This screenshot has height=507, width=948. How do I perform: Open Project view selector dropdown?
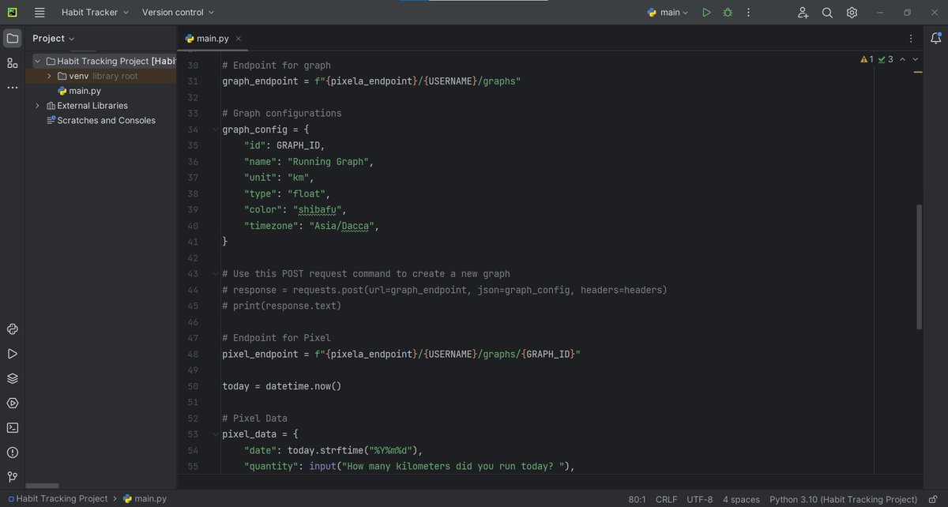[54, 38]
